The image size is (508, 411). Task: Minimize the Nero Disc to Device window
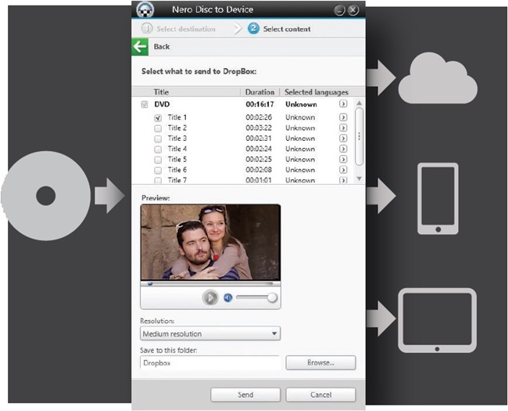click(x=339, y=10)
